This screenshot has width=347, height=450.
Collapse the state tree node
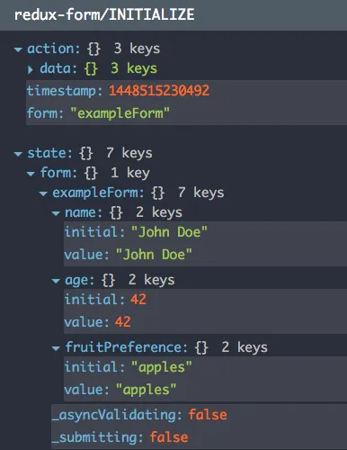coord(18,154)
